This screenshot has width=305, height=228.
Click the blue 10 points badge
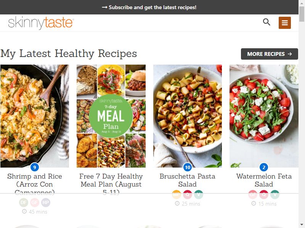pos(188,167)
